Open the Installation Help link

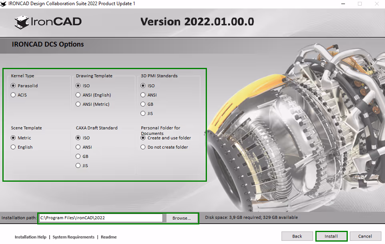coord(30,237)
